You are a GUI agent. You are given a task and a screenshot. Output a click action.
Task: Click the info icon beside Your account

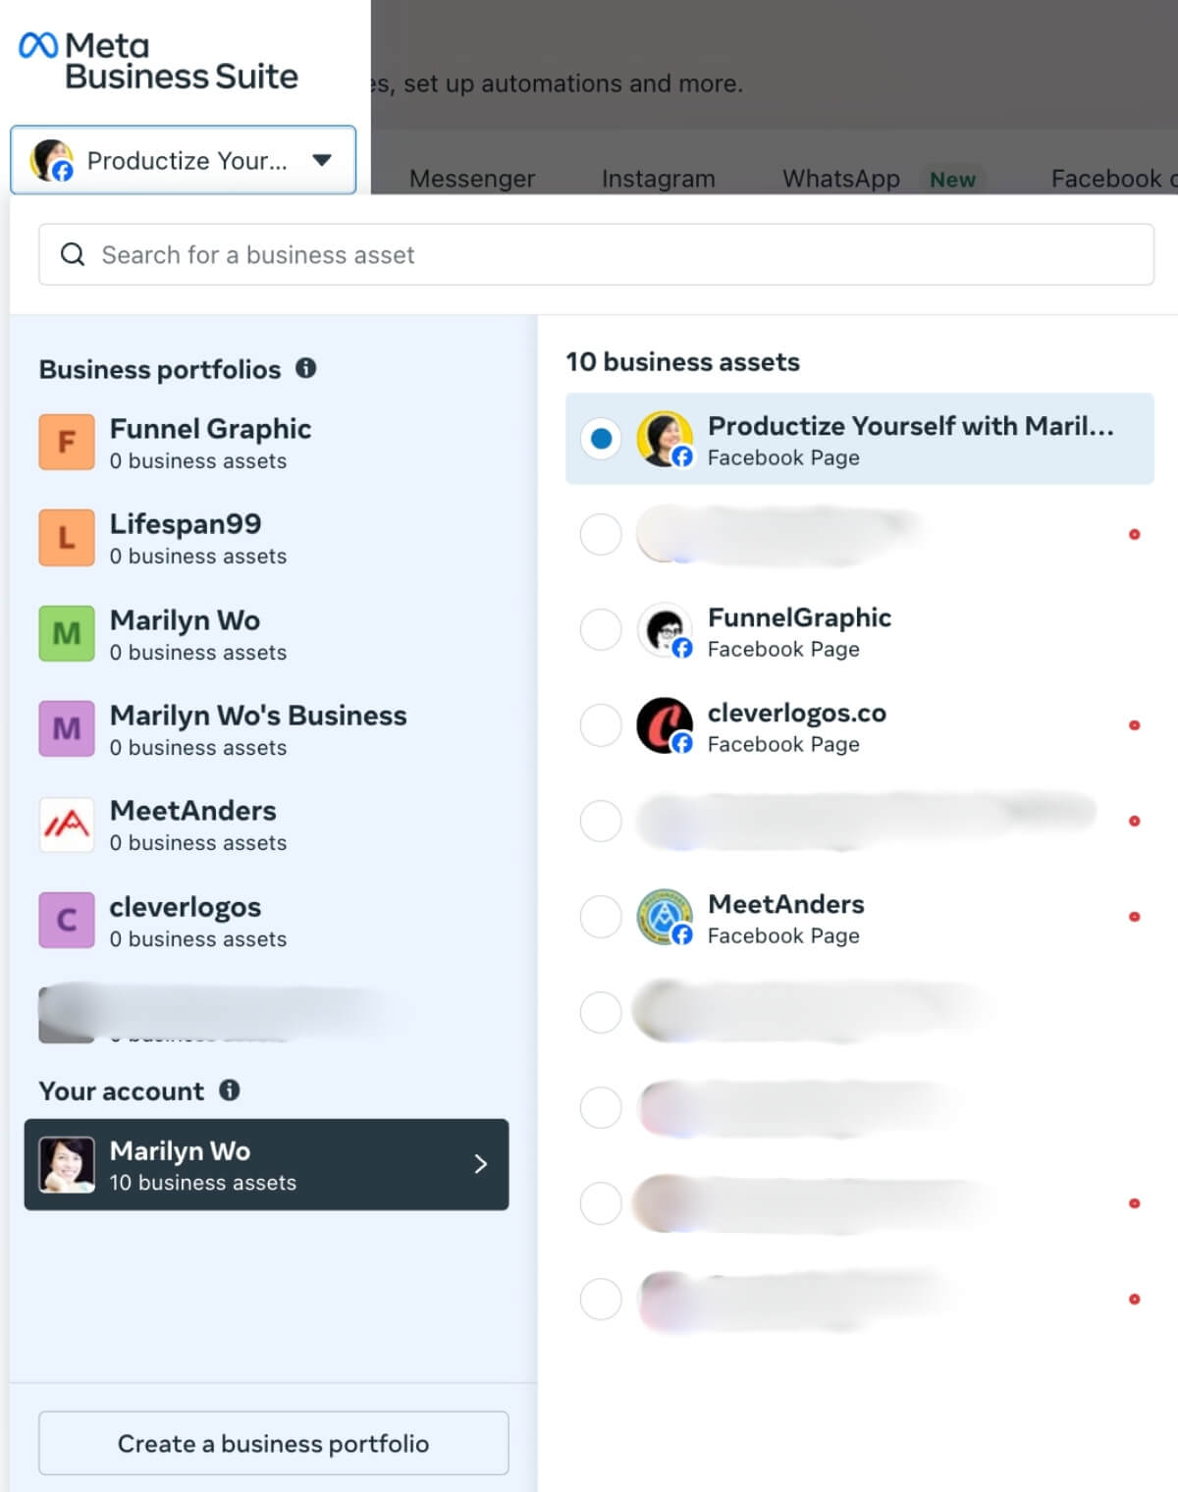pos(231,1091)
